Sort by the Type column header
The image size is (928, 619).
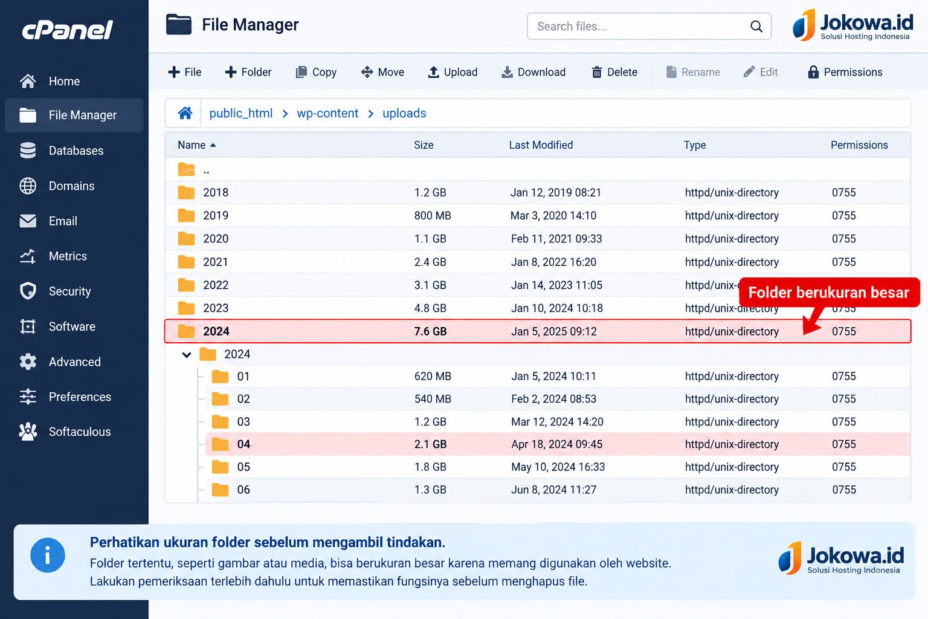[694, 145]
